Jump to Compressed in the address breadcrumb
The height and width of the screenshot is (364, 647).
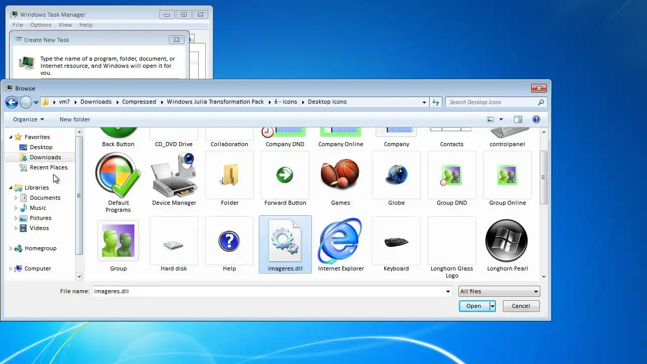point(139,102)
